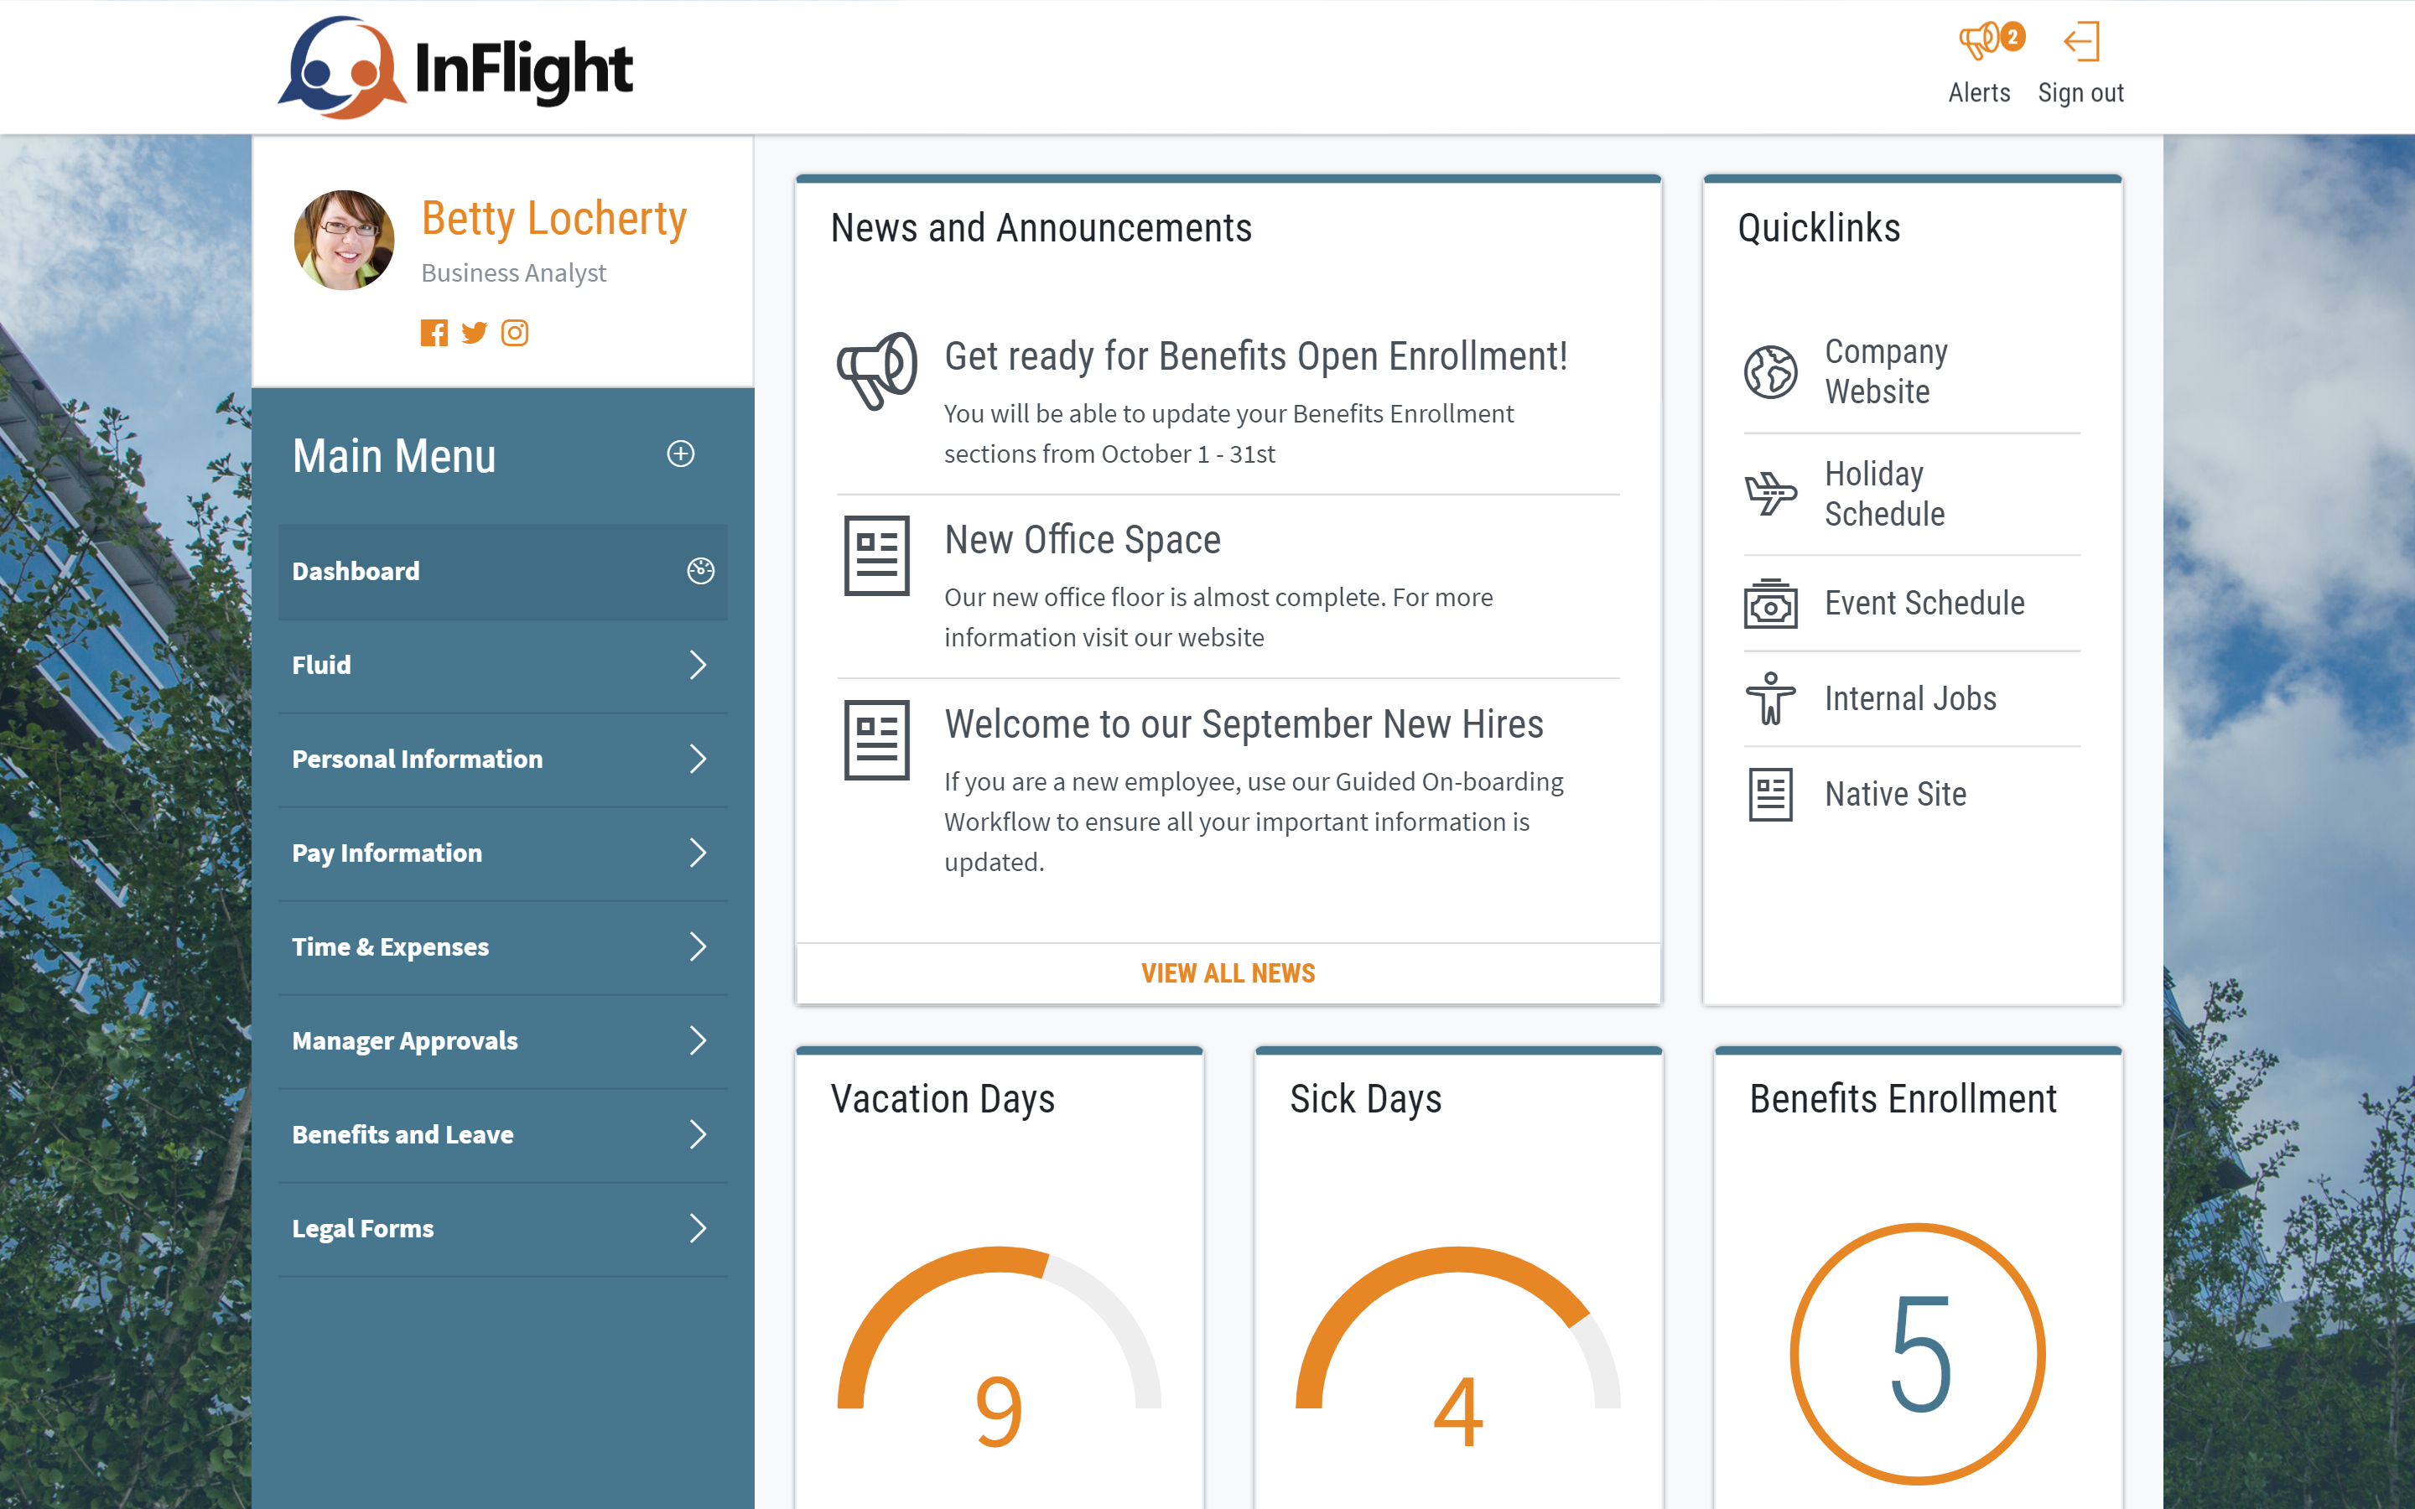Open Betty Locherty's Facebook icon
Screen dimensions: 2415x1509
[x=434, y=332]
